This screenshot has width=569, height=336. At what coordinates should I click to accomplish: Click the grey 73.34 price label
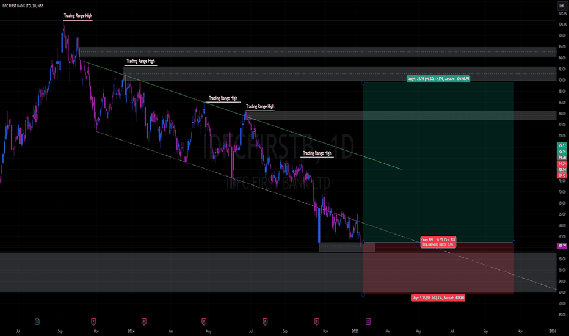(562, 170)
